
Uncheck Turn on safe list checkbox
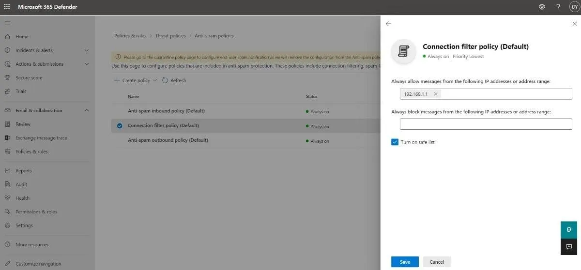click(395, 142)
